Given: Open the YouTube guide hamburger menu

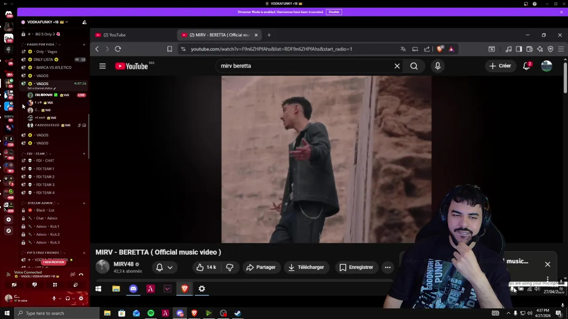Looking at the screenshot, I should coord(103,66).
